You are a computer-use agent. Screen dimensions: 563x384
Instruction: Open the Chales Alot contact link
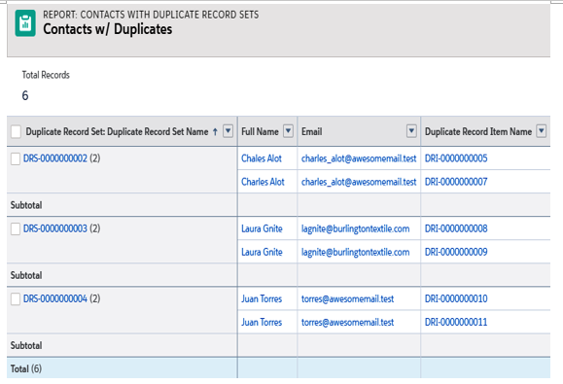click(x=262, y=158)
